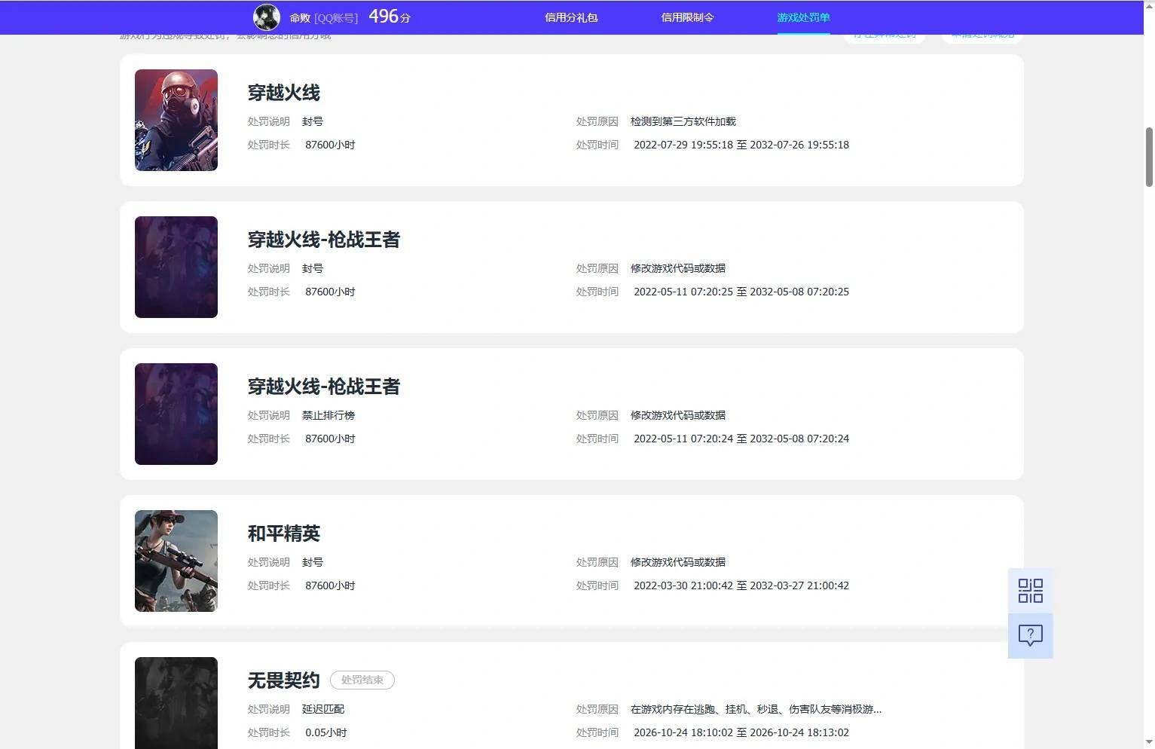The width and height of the screenshot is (1155, 749).
Task: Click the 穿越火线-枪战王者 thumbnail with 禁止排行榜 penalty
Action: point(176,414)
